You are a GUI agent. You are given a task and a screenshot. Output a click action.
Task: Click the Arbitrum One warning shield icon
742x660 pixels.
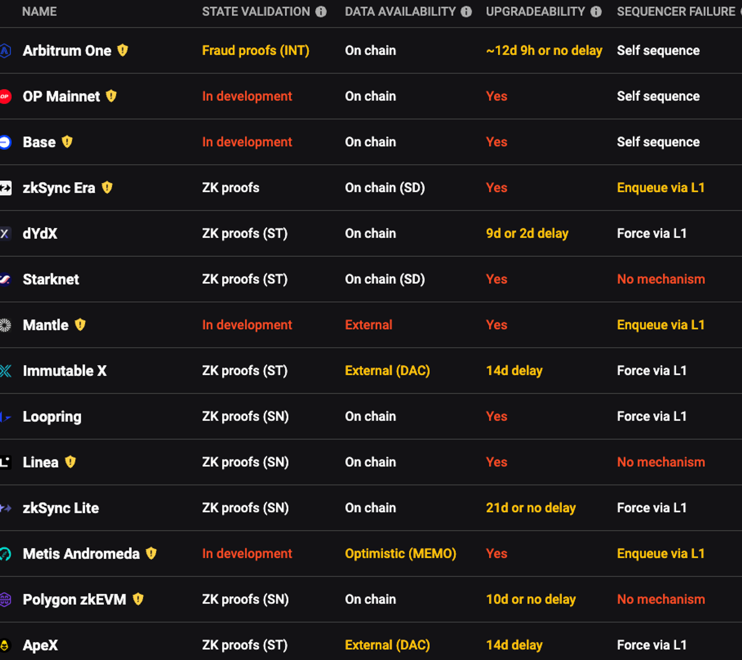click(122, 50)
